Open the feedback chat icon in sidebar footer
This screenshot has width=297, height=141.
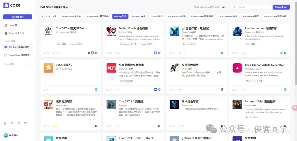(x=12, y=123)
